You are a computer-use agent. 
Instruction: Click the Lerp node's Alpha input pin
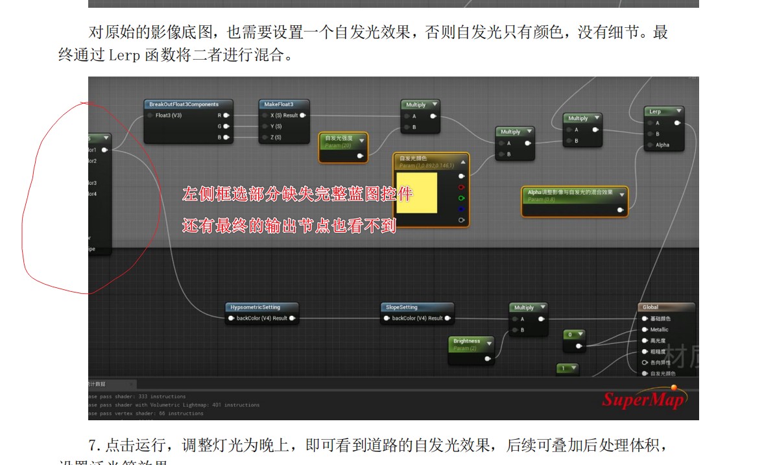click(x=649, y=145)
